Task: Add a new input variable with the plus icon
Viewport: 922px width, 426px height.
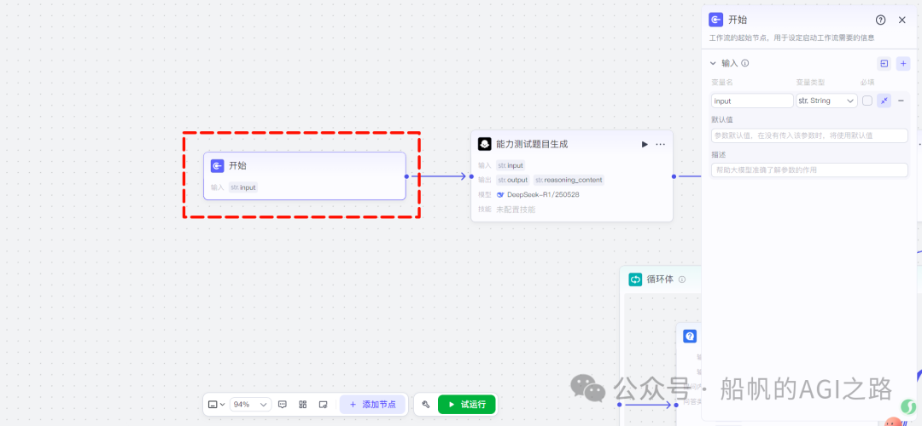Action: pos(903,63)
